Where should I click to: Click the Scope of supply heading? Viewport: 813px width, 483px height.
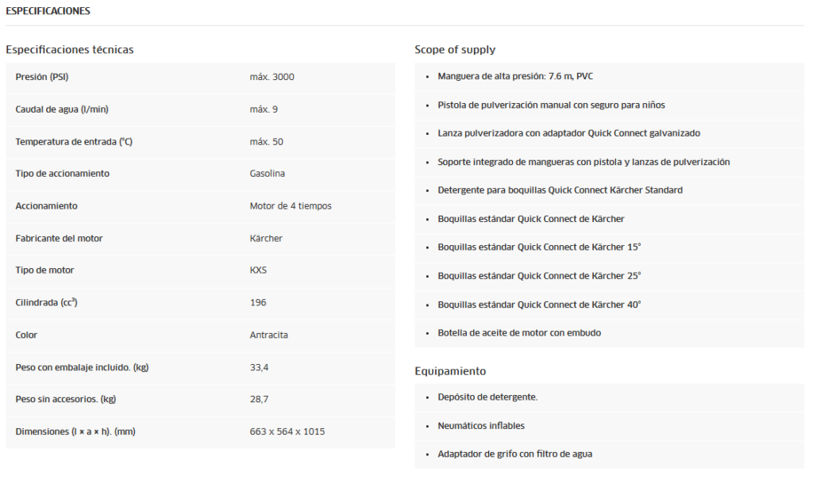coord(455,49)
